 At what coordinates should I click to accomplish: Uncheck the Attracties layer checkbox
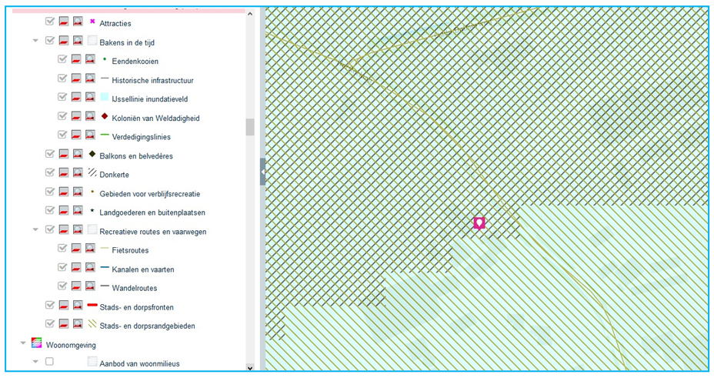(x=50, y=21)
